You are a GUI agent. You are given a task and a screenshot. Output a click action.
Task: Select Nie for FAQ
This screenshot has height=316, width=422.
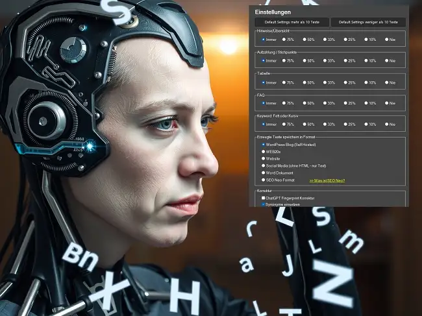(x=386, y=103)
